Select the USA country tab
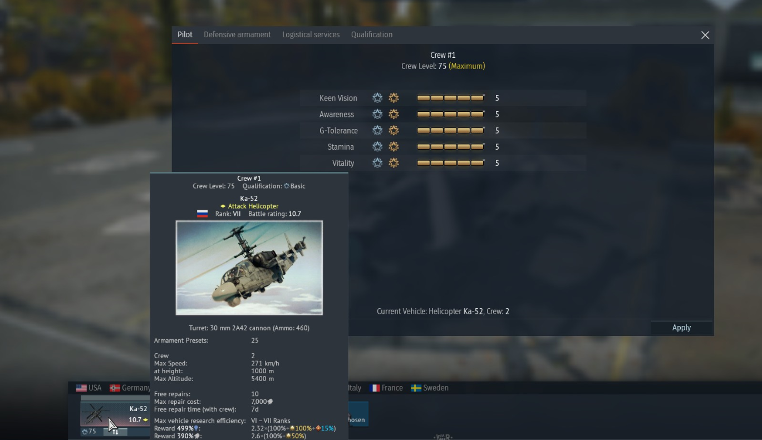Image resolution: width=762 pixels, height=440 pixels. (x=89, y=388)
